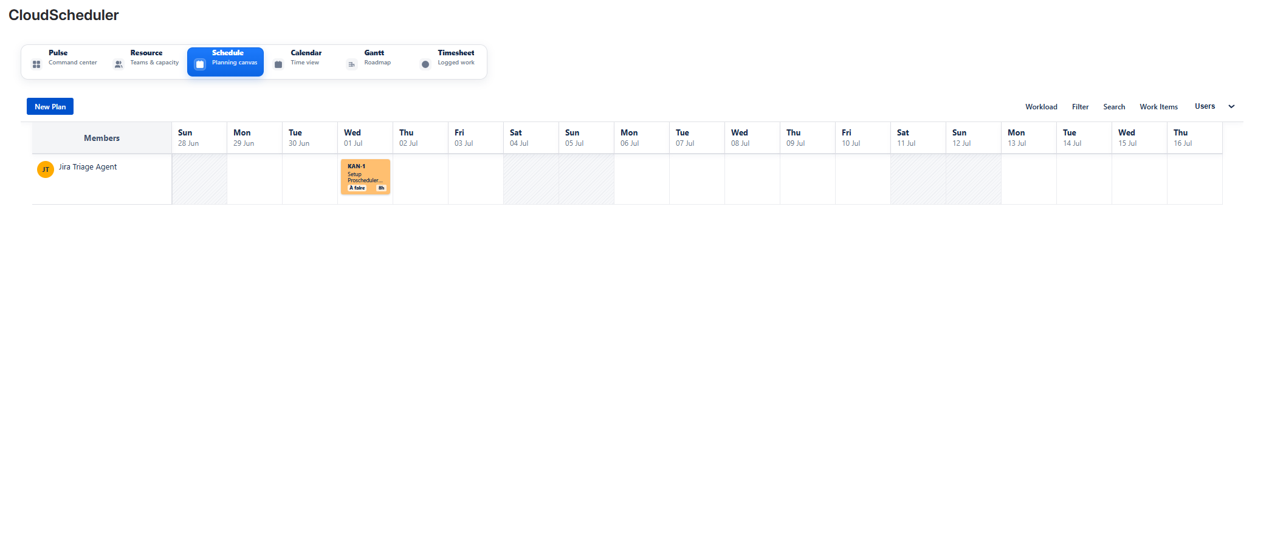Screen dimensions: 1269x554
Task: Select the Tue 30 Jun column header
Action: tap(310, 138)
